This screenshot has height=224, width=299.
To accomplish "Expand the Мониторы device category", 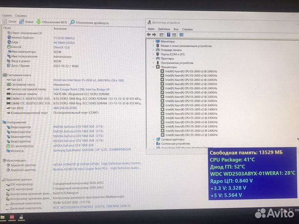I will pyautogui.click(x=153, y=42).
